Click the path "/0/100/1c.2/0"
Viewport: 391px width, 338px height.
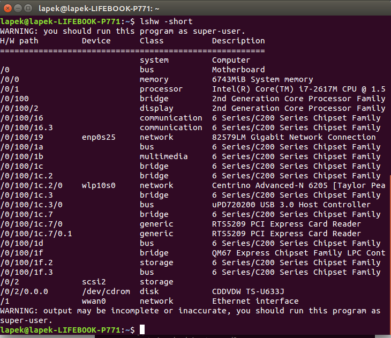[x=31, y=185]
